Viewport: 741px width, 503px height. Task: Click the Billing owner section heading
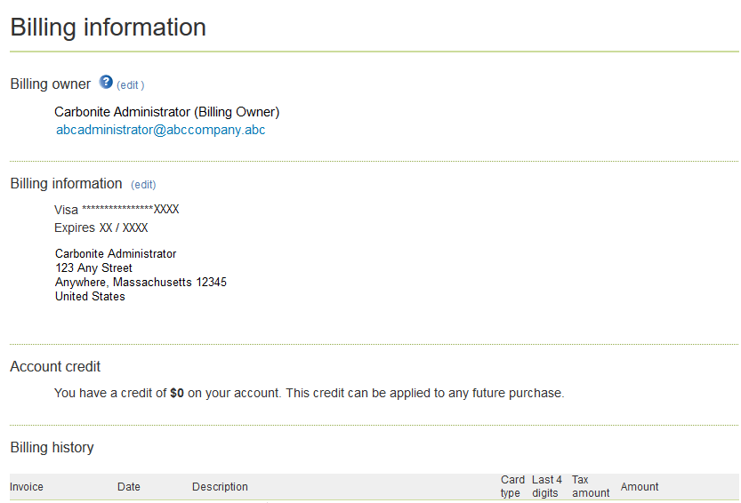coord(51,84)
